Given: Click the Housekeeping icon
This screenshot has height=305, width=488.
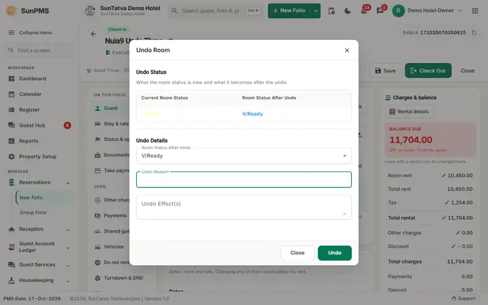Looking at the screenshot, I should point(12,280).
